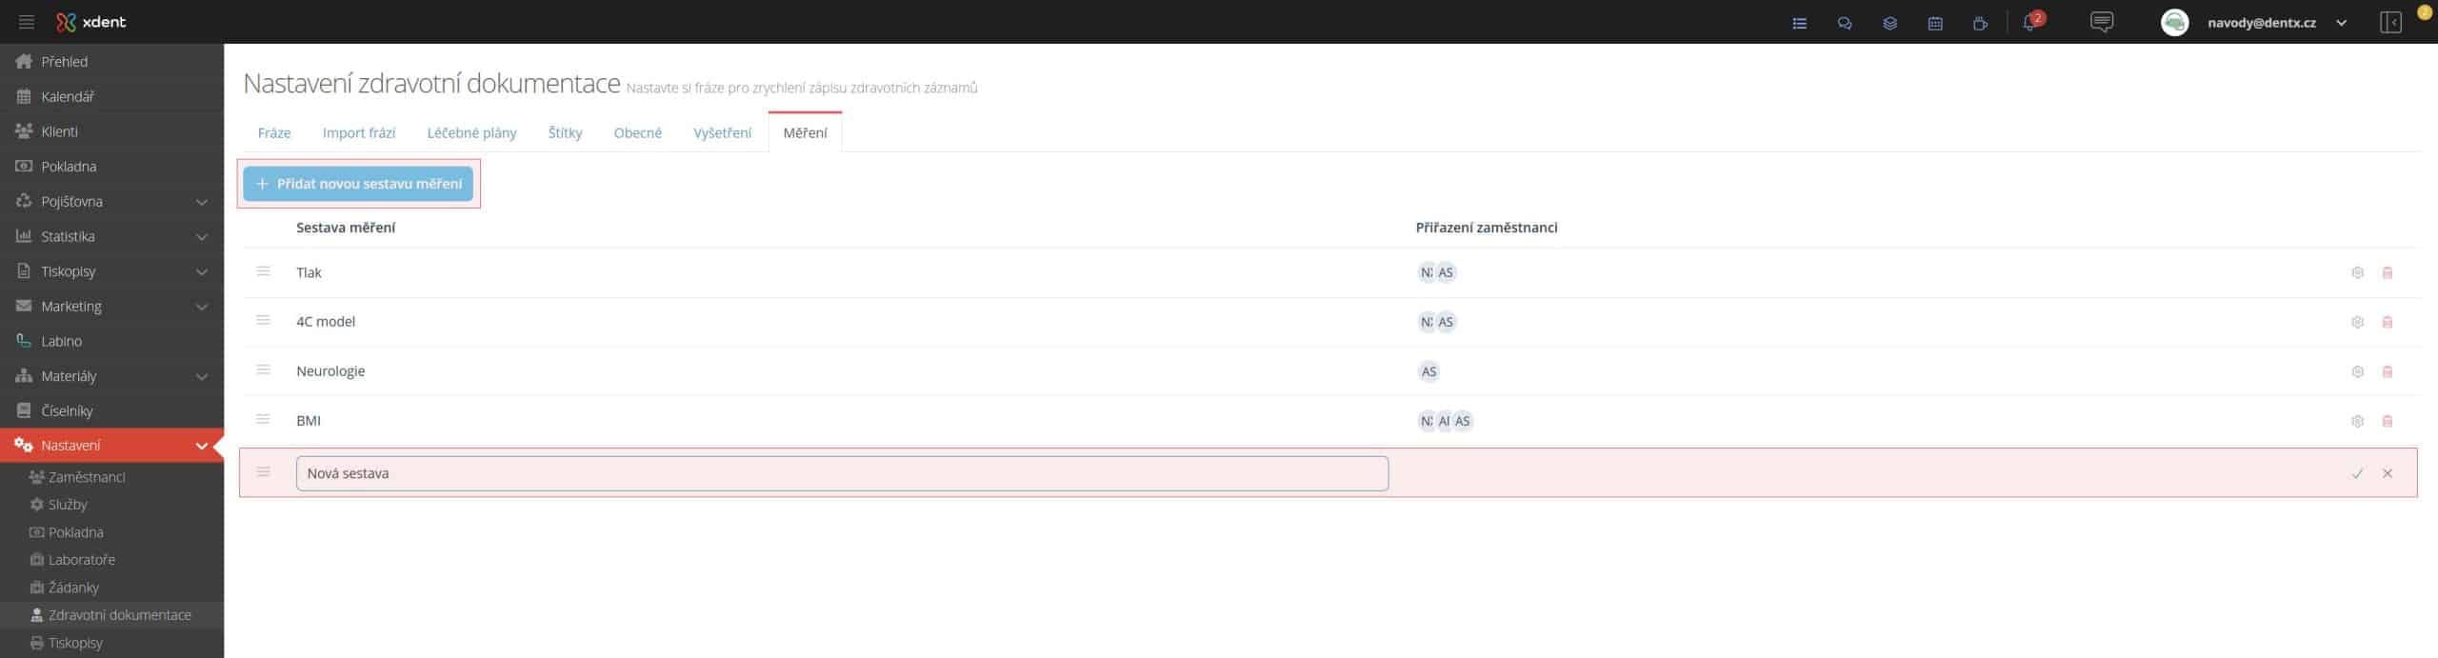
Task: Grab the drag handle of Tlak row
Action: pyautogui.click(x=264, y=272)
